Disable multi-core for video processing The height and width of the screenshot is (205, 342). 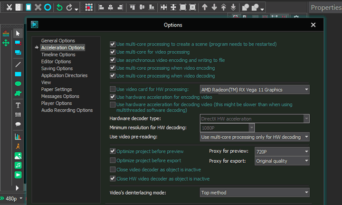(x=113, y=52)
